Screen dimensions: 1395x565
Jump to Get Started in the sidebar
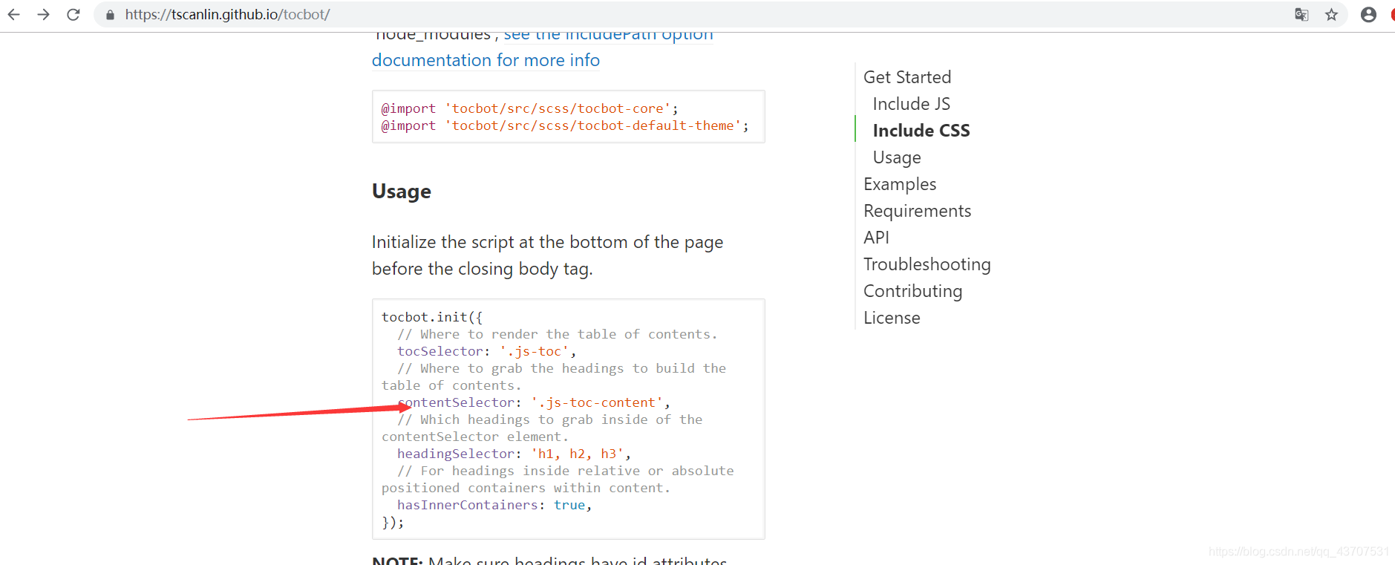pyautogui.click(x=907, y=77)
